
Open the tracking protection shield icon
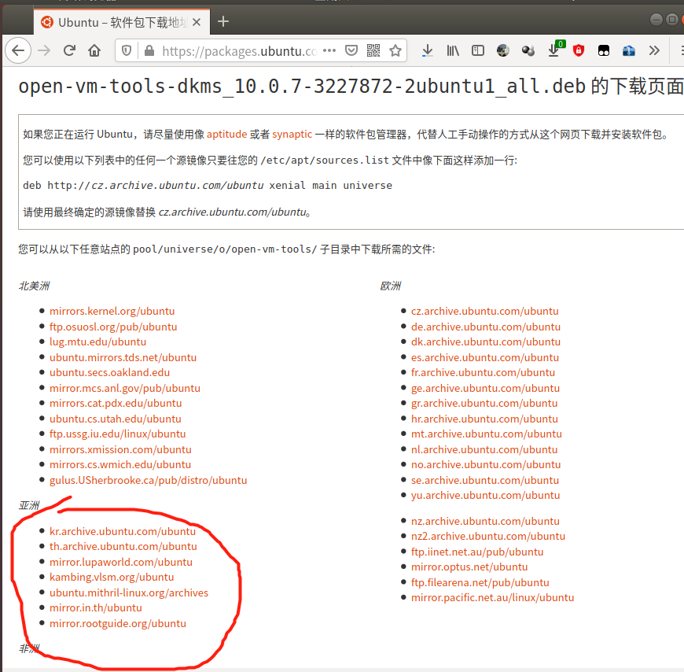click(x=125, y=50)
